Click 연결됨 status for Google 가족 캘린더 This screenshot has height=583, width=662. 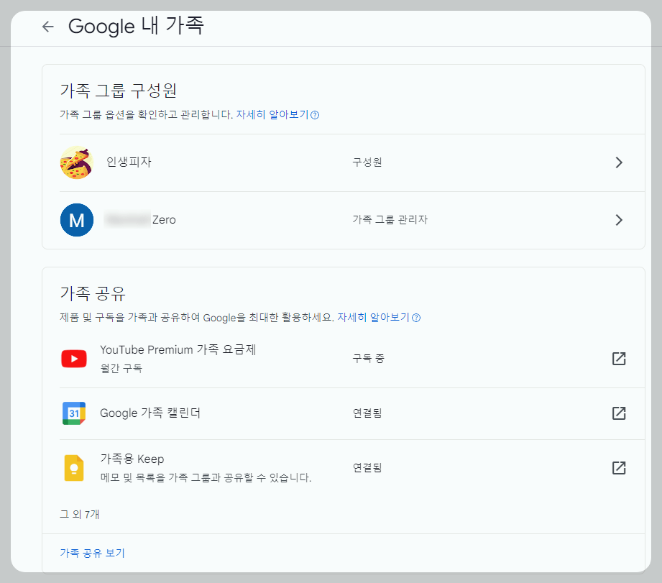[367, 413]
